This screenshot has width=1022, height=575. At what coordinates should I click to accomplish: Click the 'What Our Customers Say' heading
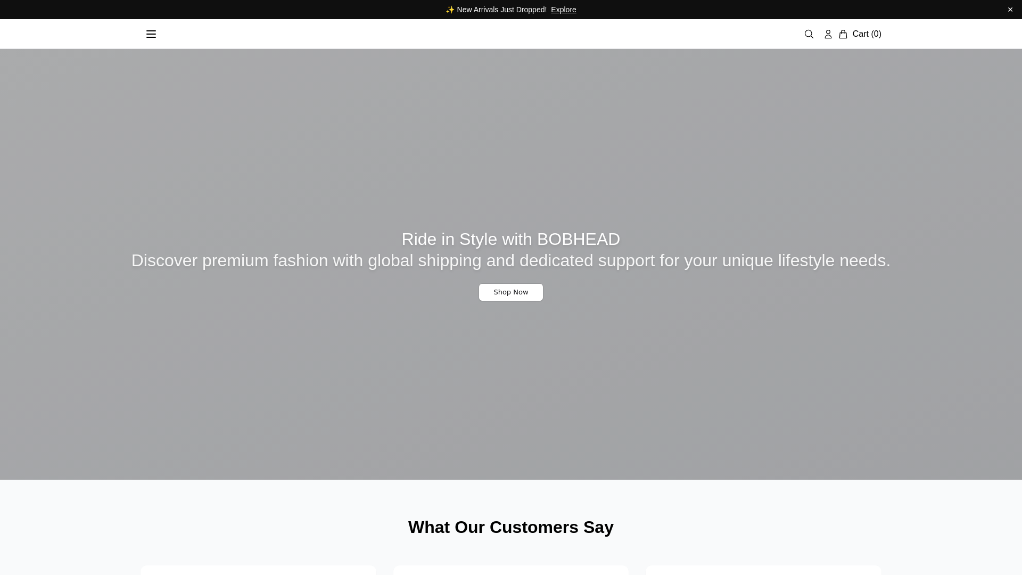[511, 527]
